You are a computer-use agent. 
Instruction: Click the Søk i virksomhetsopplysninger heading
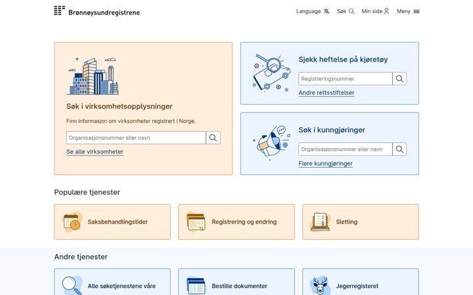[120, 106]
